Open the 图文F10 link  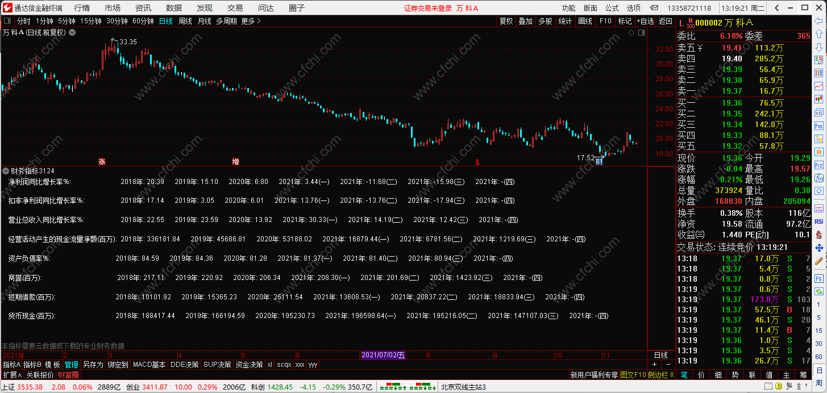[x=633, y=375]
